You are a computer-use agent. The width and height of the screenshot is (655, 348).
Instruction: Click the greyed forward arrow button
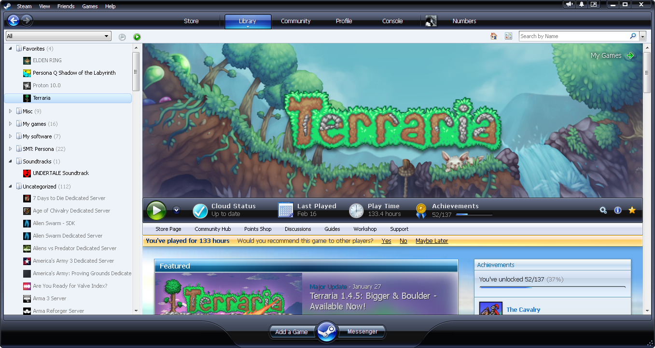27,20
